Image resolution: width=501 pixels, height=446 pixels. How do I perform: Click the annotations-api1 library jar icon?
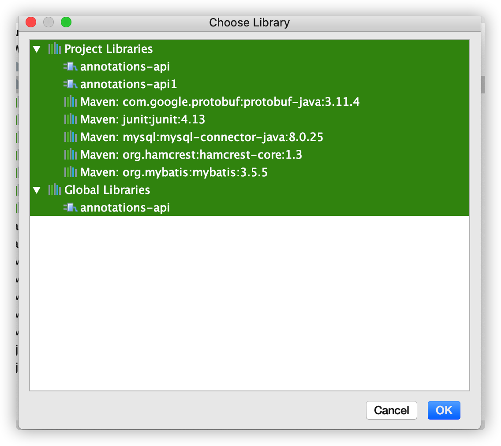pos(71,84)
